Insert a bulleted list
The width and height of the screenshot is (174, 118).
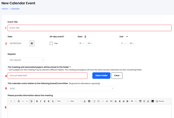pos(98,101)
